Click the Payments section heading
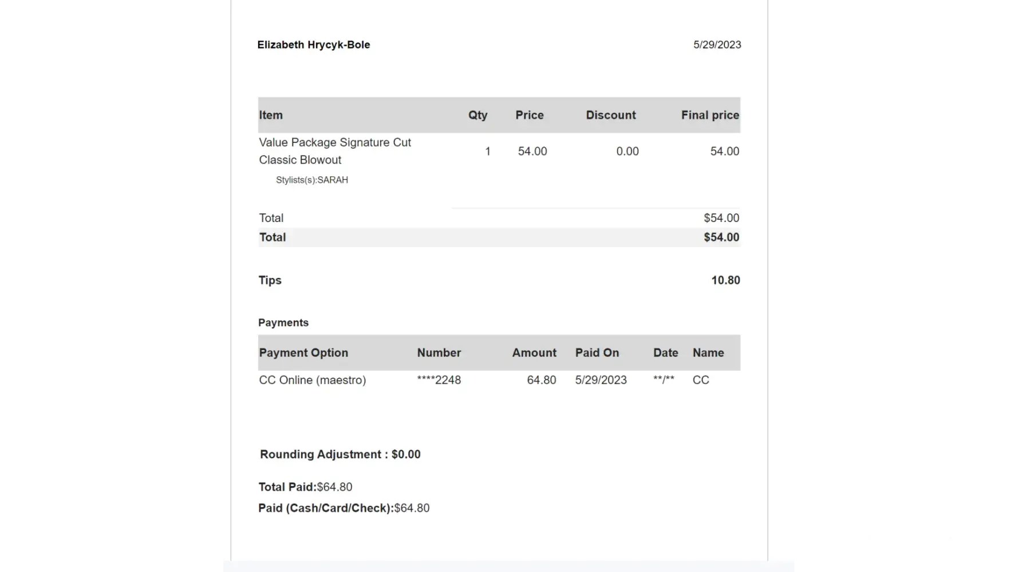 coord(283,323)
